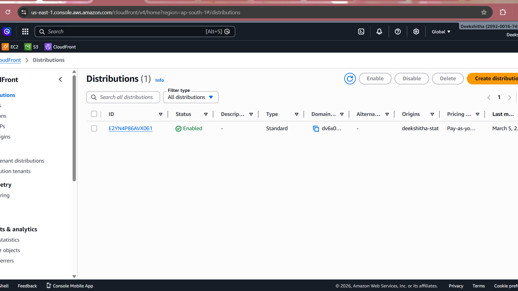This screenshot has width=518, height=291.
Task: Reload the browser page
Action: [8, 12]
